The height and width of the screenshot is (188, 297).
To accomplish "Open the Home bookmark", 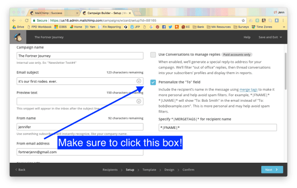I will (76, 27).
